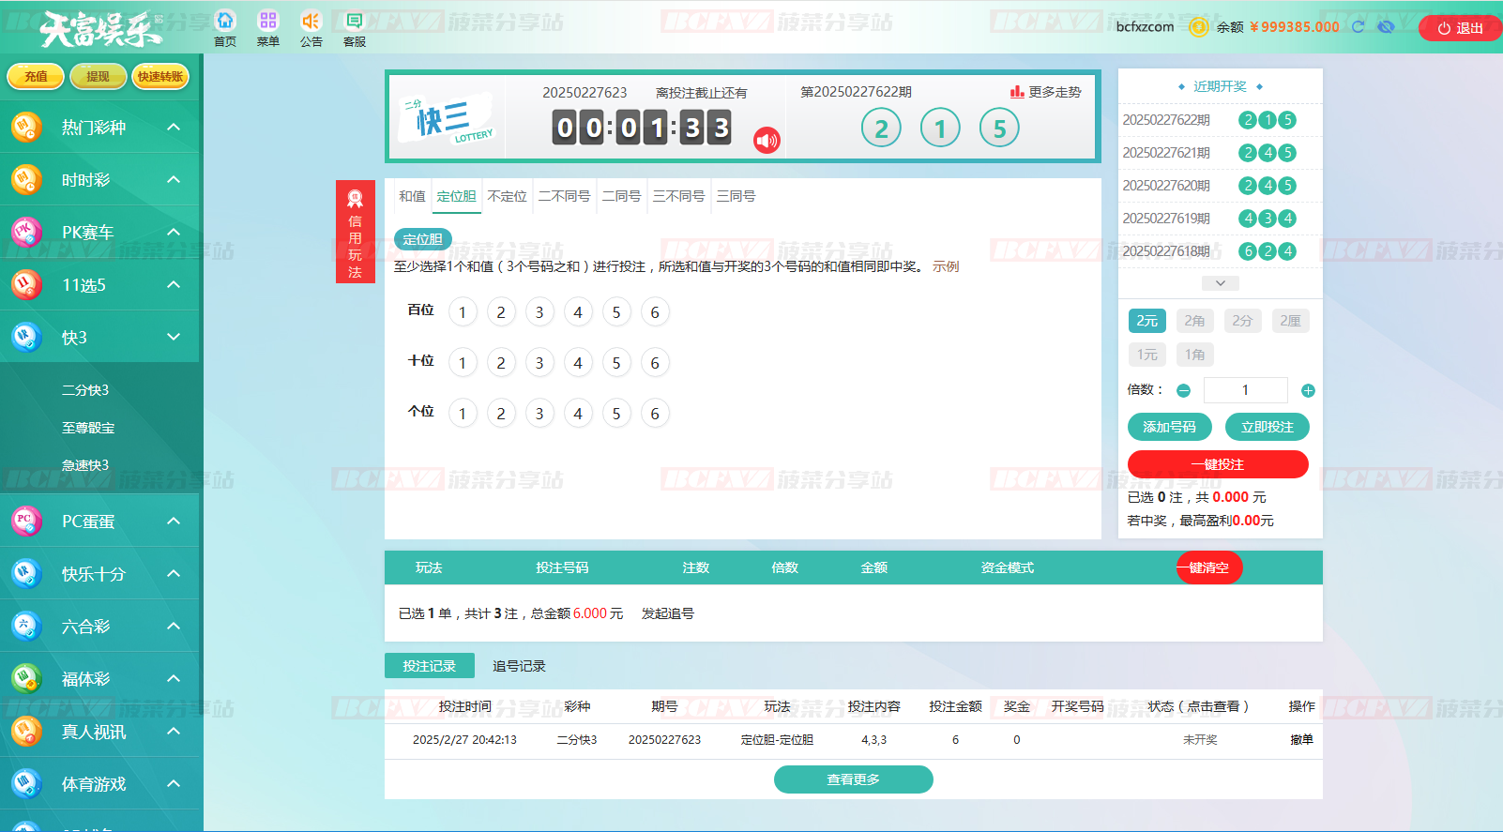The width and height of the screenshot is (1503, 832).
Task: Open announcements (公告) speaker icon
Action: pyautogui.click(x=311, y=22)
